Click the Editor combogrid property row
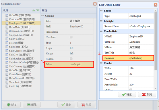Viewport: 159px width, 110px height. (69, 64)
